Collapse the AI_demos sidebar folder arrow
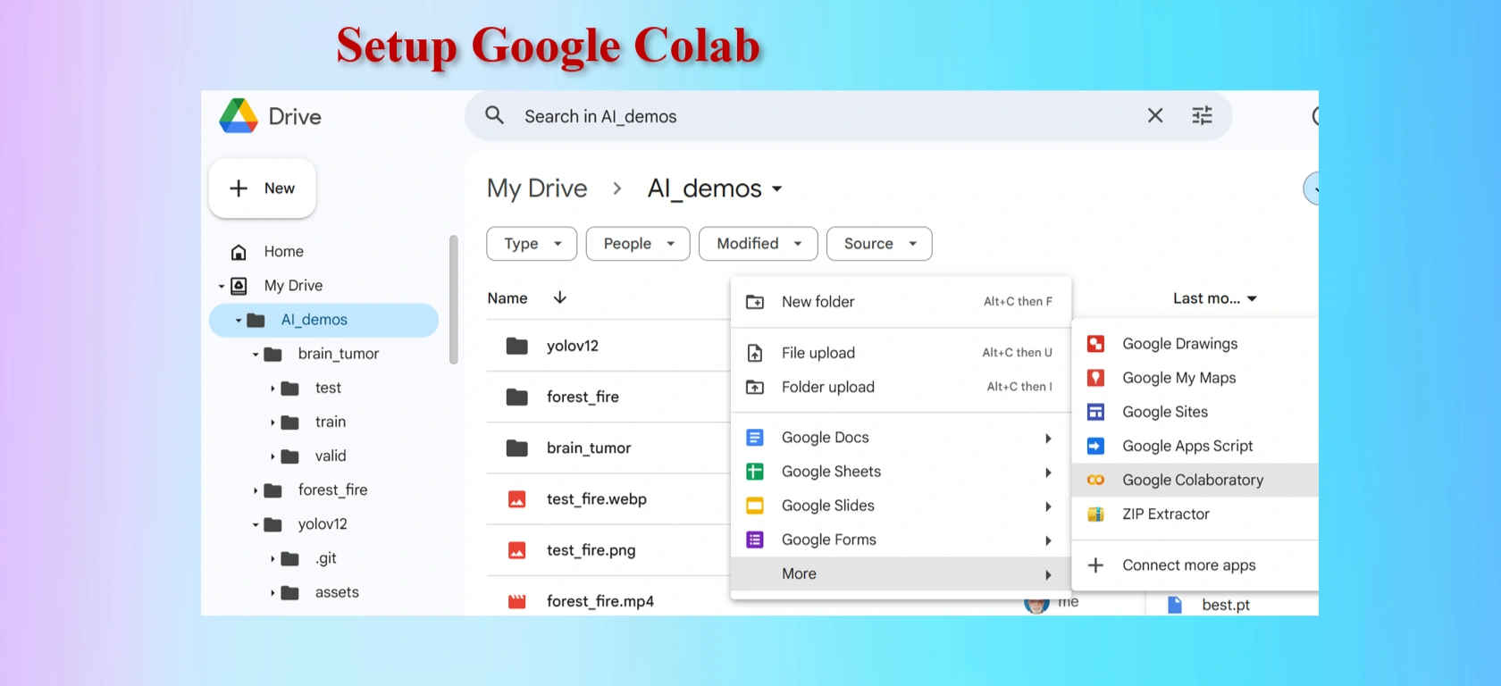The image size is (1501, 686). click(239, 321)
